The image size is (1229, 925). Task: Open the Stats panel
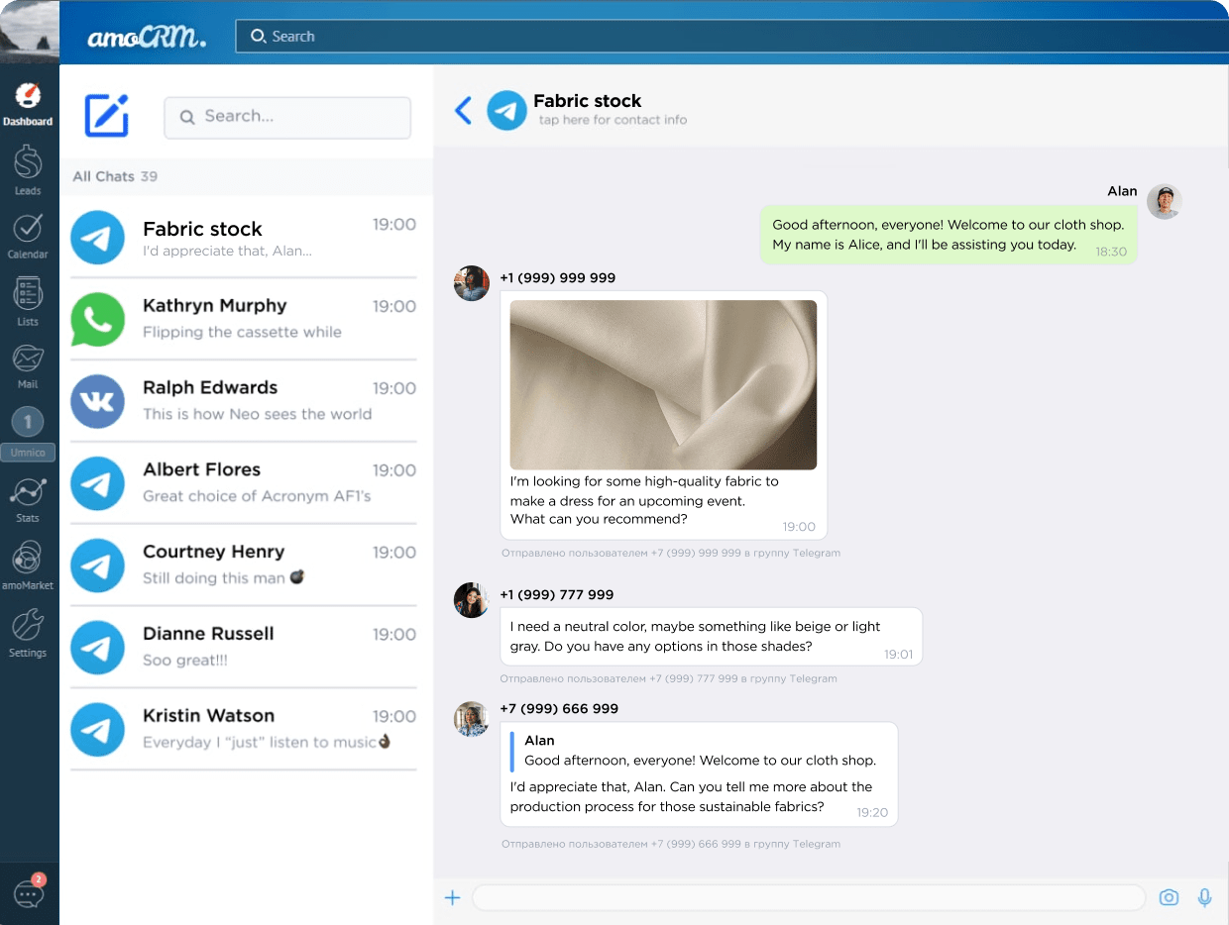pos(28,493)
